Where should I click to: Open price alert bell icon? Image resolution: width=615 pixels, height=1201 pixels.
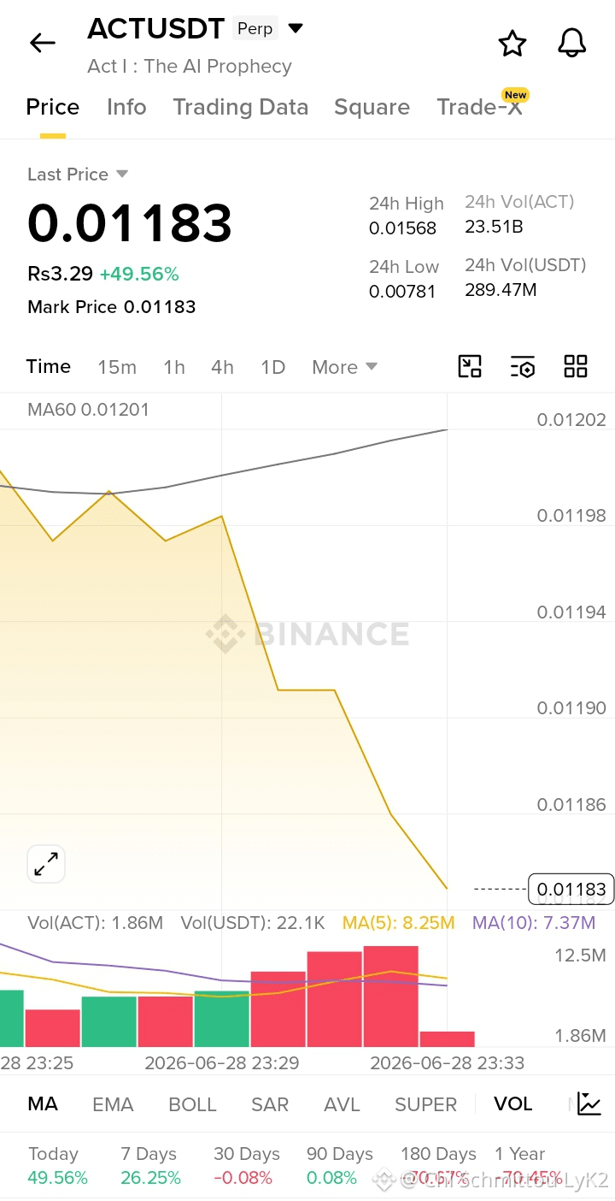coord(572,43)
